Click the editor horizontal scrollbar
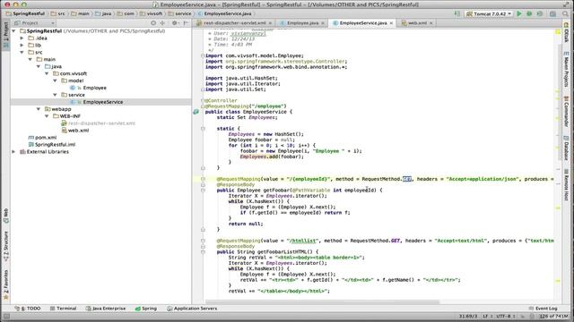The width and height of the screenshot is (574, 322). coord(322,302)
